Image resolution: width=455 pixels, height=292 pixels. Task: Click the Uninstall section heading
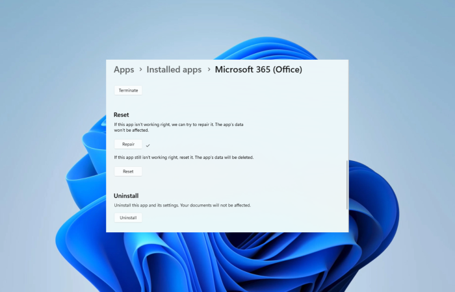click(126, 196)
